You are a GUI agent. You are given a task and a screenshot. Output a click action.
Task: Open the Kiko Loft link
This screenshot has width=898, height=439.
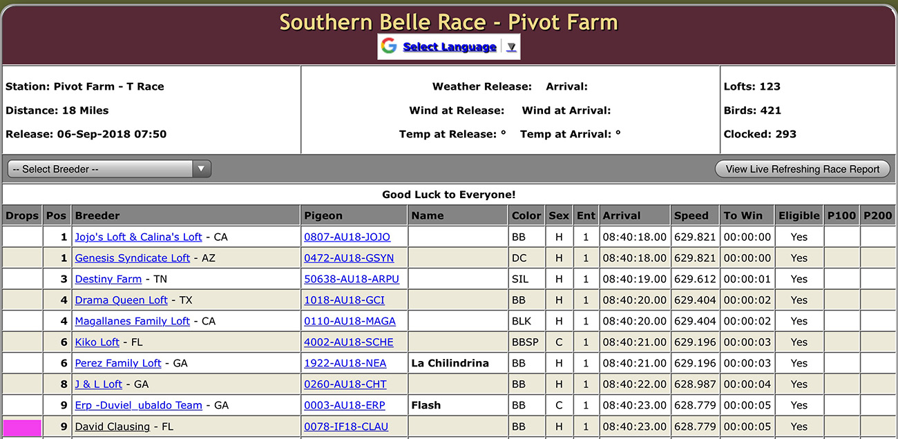click(x=97, y=342)
